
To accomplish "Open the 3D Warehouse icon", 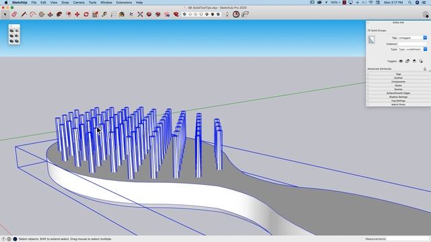I will pyautogui.click(x=149, y=14).
